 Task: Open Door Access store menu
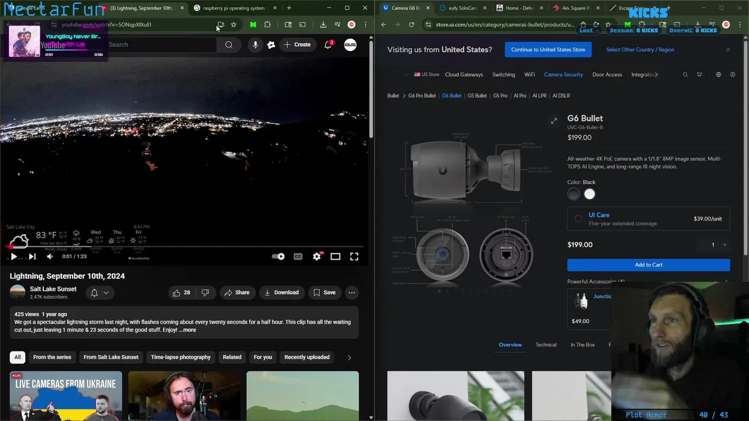click(x=607, y=75)
